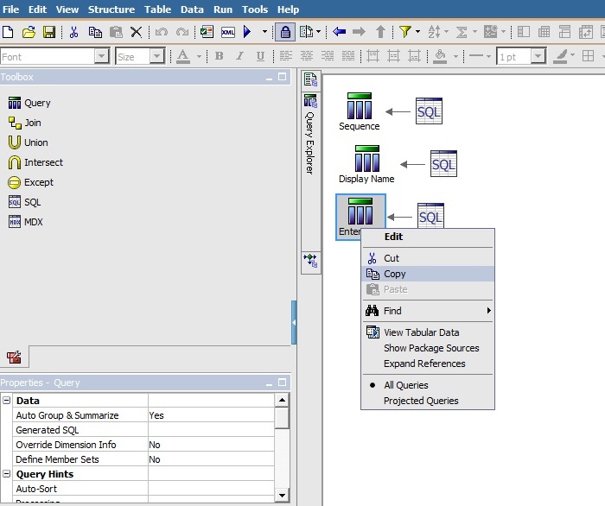This screenshot has height=506, width=605.
Task: Open the Font combo box dropdown
Action: click(x=101, y=56)
